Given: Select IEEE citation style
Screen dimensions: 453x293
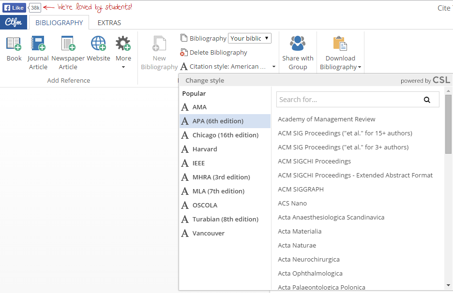Looking at the screenshot, I should click(x=225, y=163).
